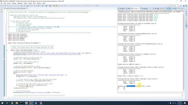This screenshot has height=105, width=188.
Task: Open the Project menu
Action: point(30,3)
